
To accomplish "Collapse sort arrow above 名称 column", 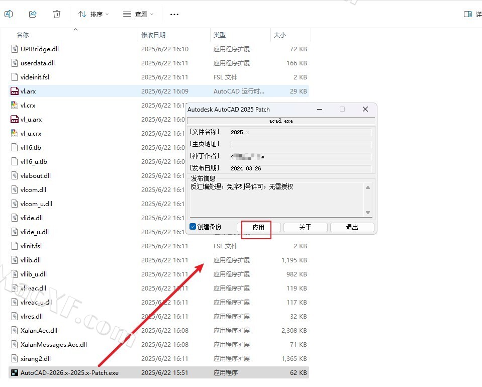I will (75, 29).
